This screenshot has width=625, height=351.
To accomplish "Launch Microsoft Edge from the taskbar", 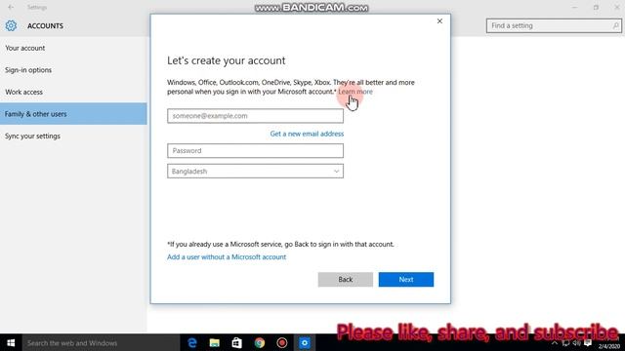I will (192, 342).
